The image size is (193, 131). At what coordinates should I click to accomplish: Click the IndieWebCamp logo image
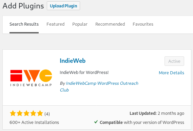pos(31,78)
